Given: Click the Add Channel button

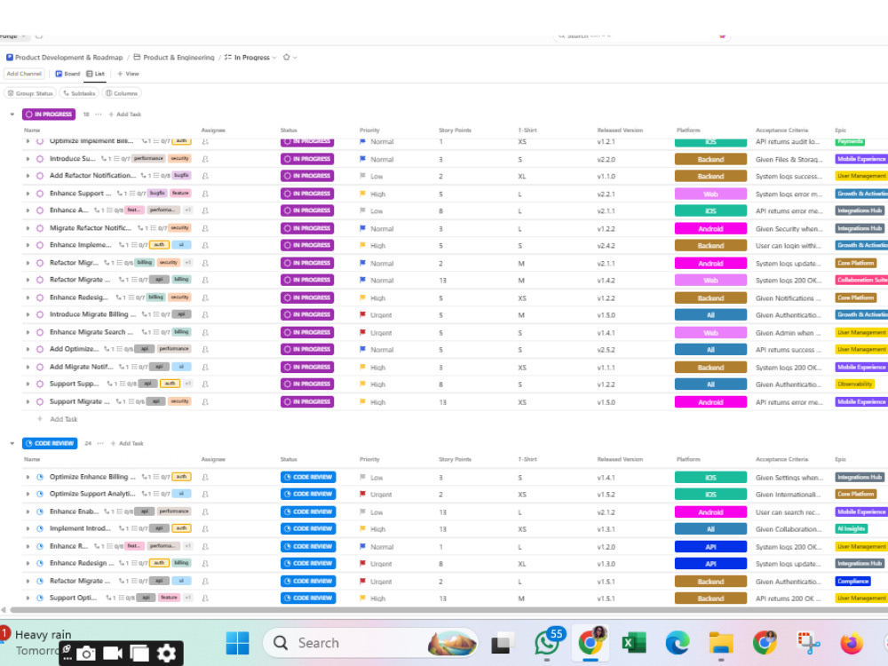Looking at the screenshot, I should [24, 74].
